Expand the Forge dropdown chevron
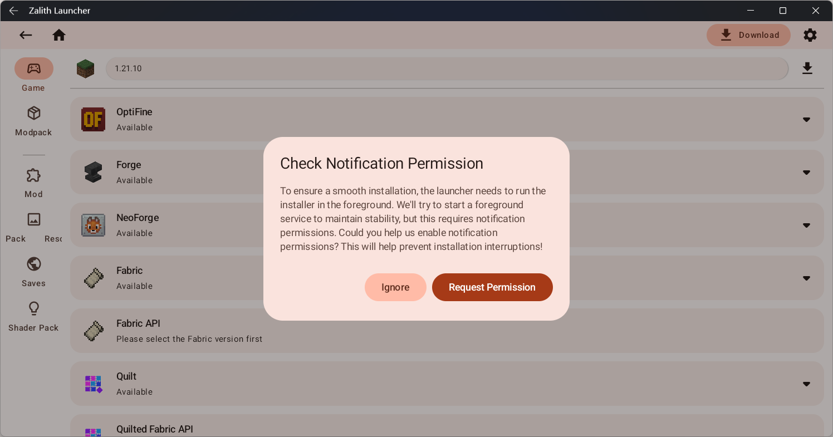This screenshot has height=437, width=833. [806, 172]
